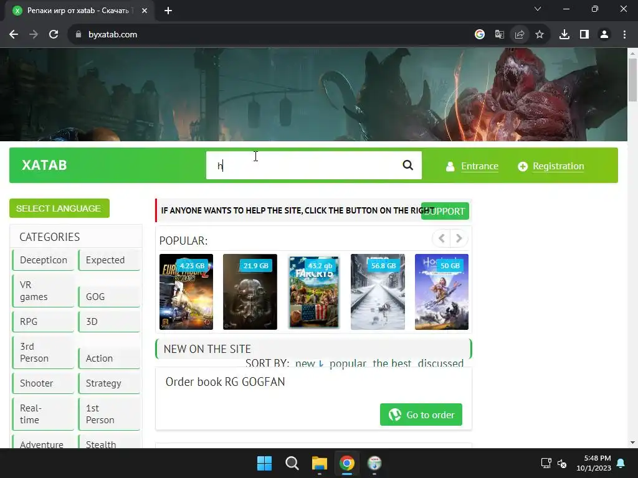Image resolution: width=638 pixels, height=478 pixels.
Task: Open GOG category
Action: coord(109,297)
